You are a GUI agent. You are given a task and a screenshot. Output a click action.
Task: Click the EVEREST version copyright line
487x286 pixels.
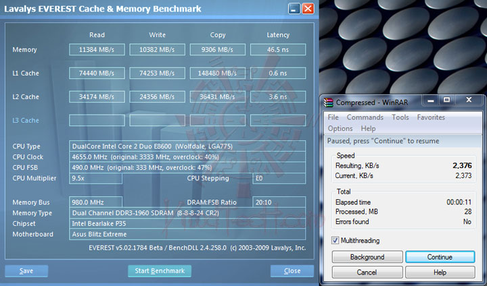point(198,248)
